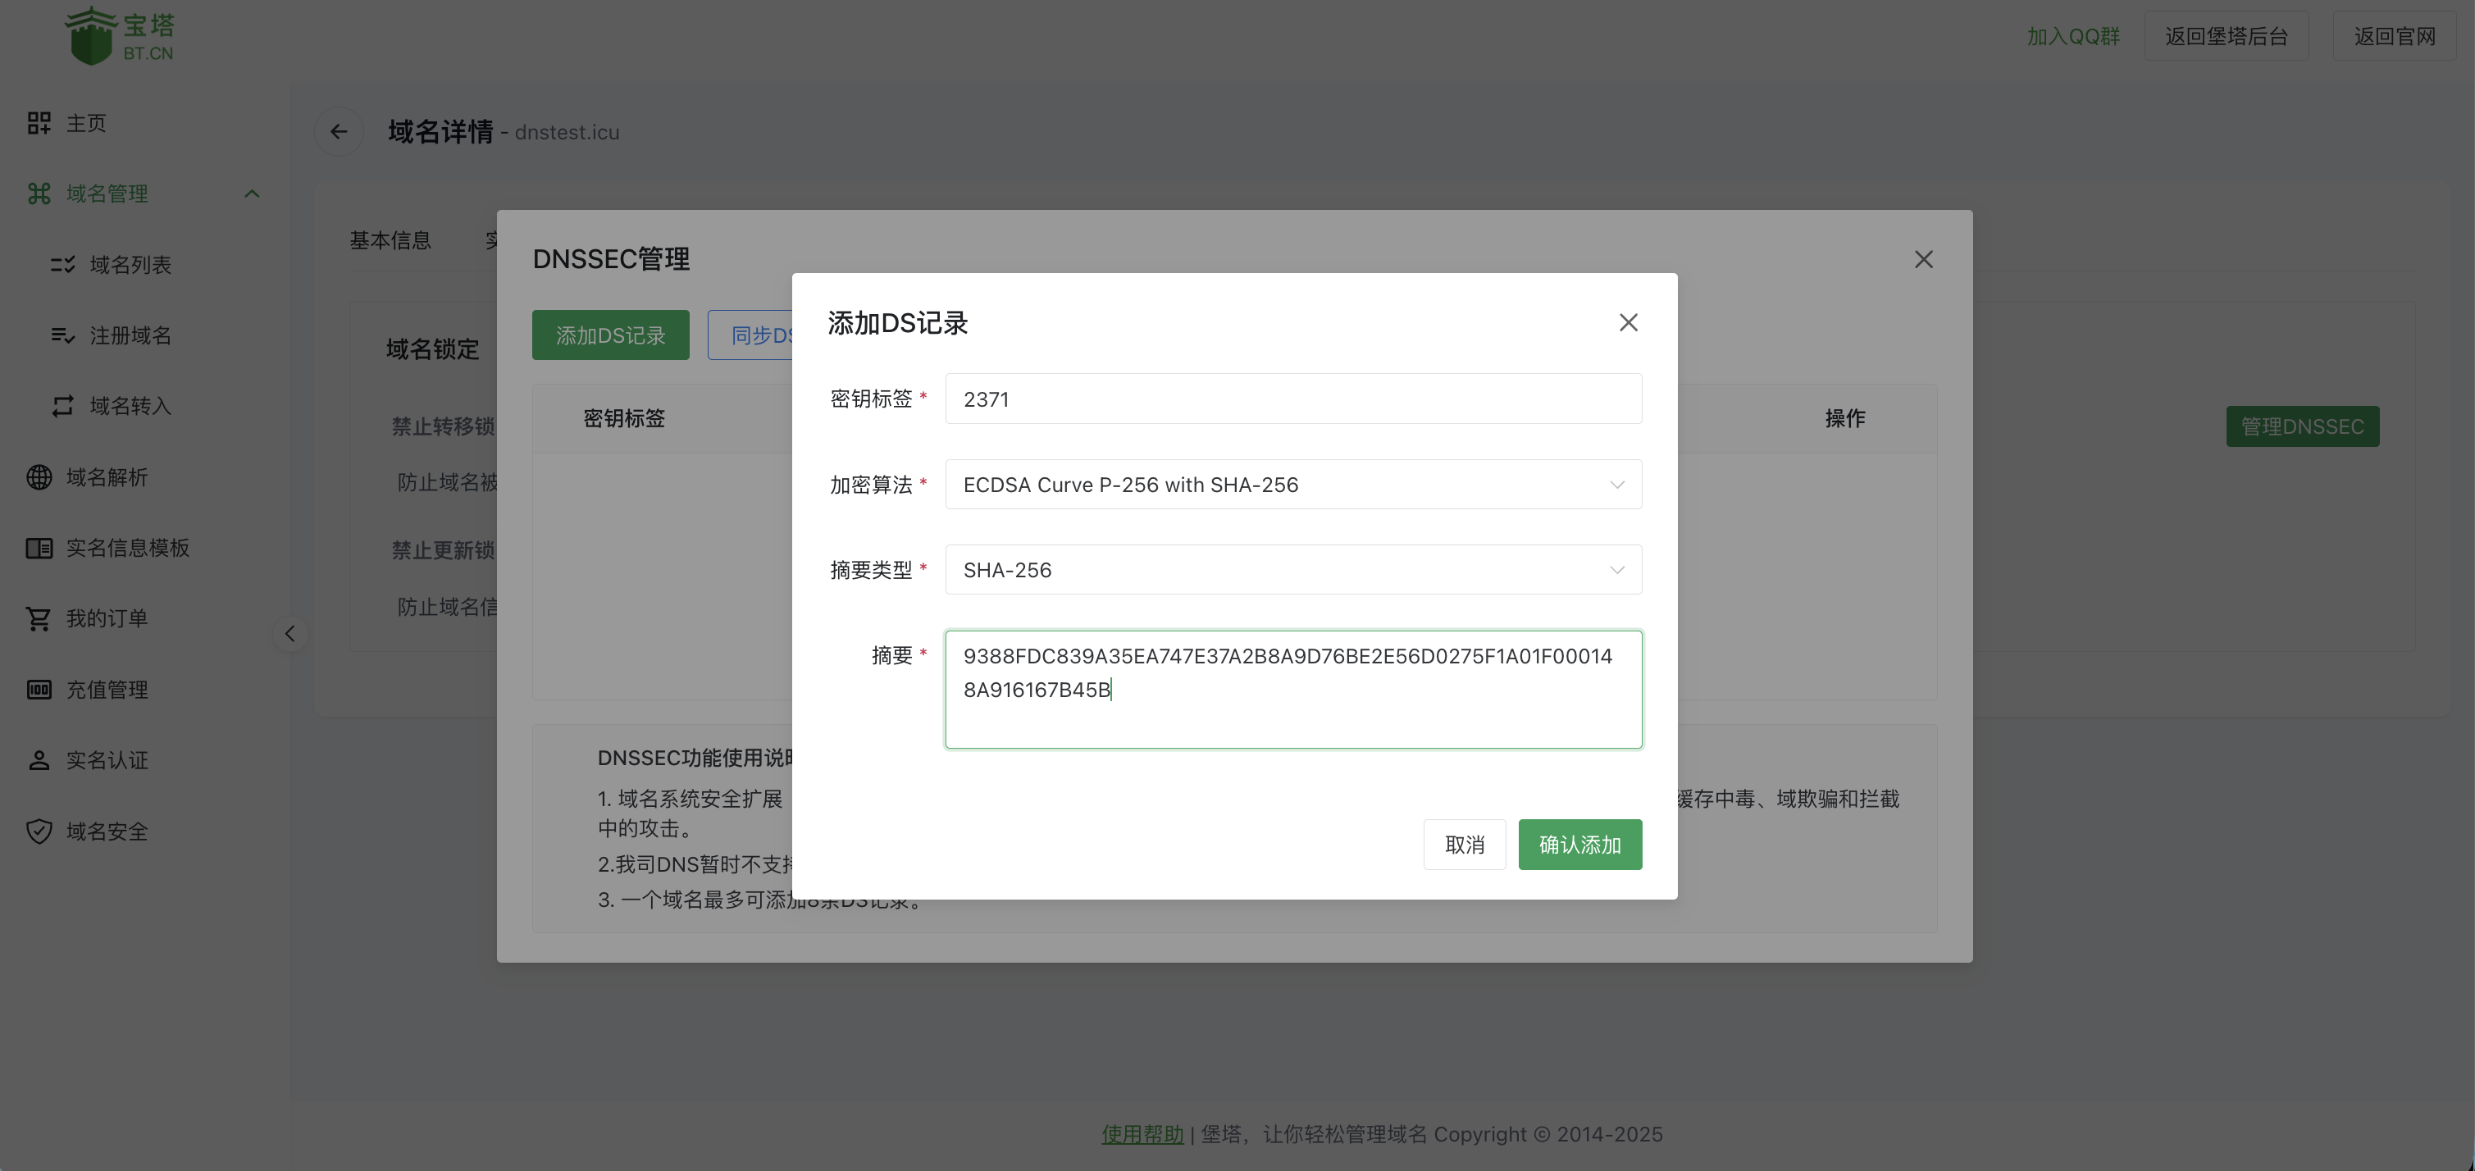The image size is (2475, 1171).
Task: Open the 注册域名 section
Action: [x=130, y=335]
